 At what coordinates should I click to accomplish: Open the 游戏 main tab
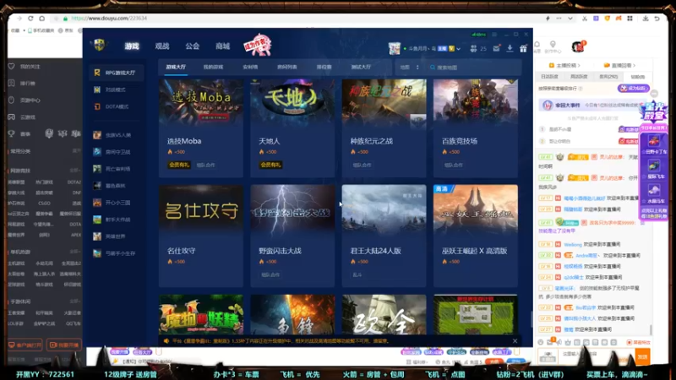(x=132, y=46)
